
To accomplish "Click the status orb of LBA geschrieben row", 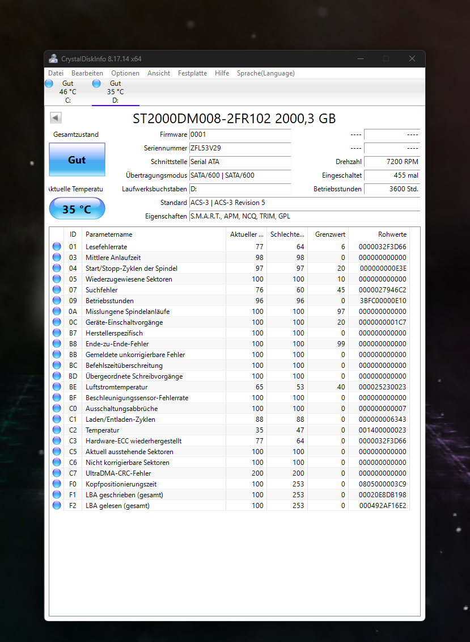I will [x=57, y=494].
